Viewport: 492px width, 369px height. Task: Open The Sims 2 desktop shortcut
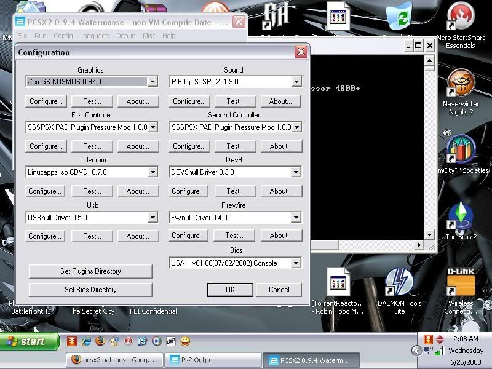coord(461,221)
